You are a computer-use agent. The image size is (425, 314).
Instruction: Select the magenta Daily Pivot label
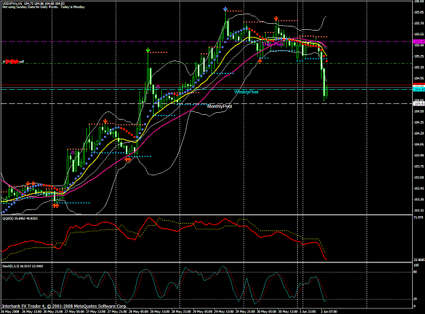(273, 43)
